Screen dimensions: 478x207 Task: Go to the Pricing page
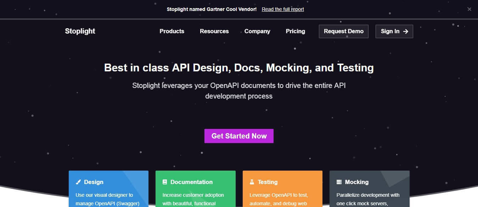(x=296, y=31)
